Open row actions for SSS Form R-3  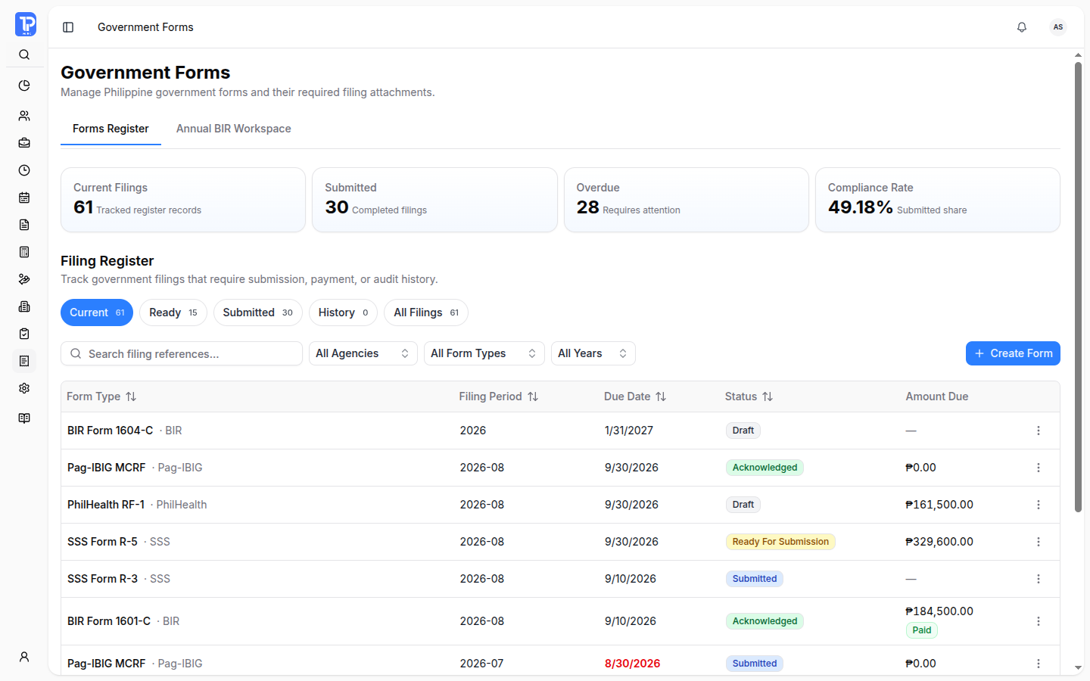(x=1039, y=579)
